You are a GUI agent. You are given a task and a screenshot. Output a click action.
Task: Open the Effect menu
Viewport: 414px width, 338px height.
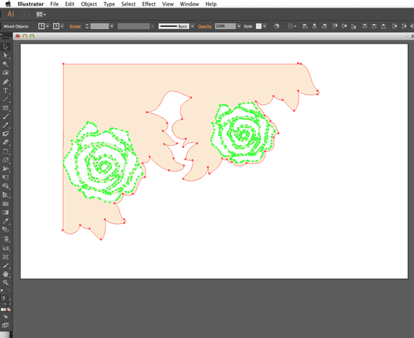click(x=149, y=4)
